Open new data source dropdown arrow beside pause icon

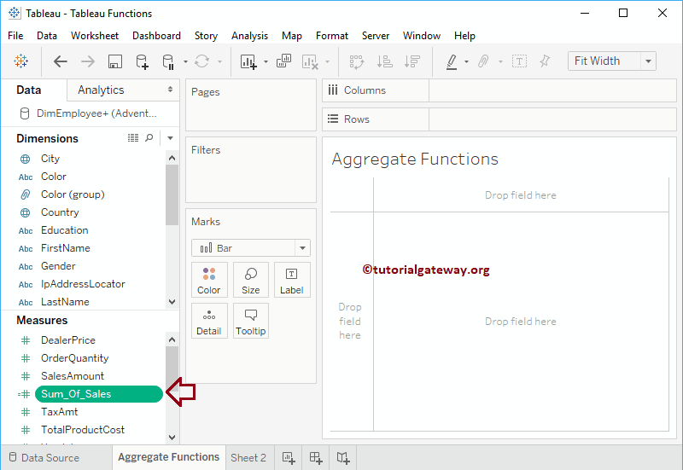pyautogui.click(x=185, y=61)
